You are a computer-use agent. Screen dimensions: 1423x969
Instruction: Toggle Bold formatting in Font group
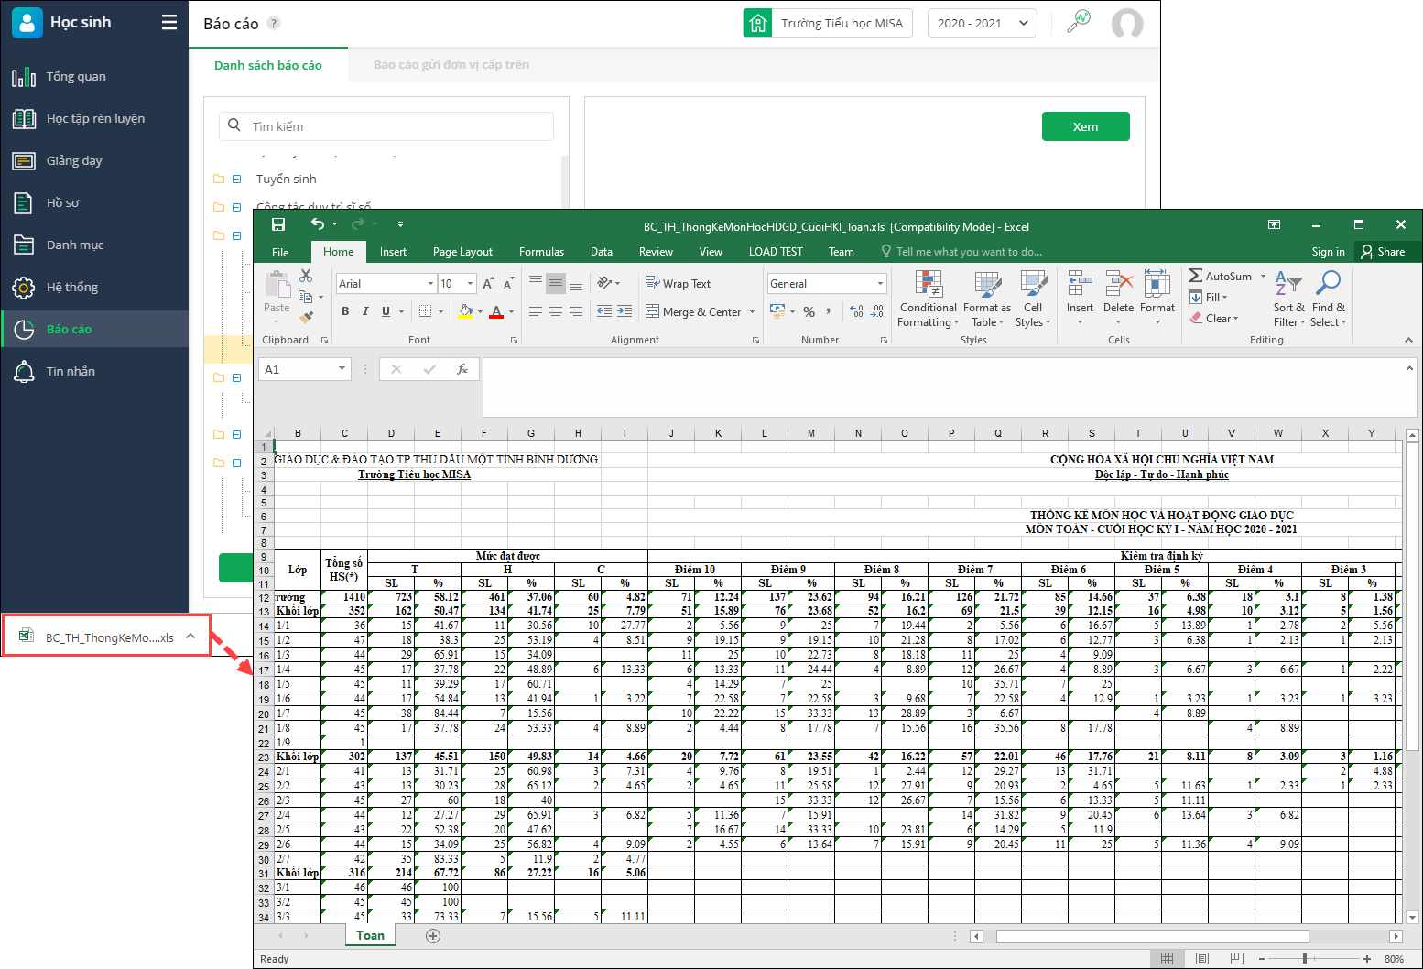click(x=345, y=311)
